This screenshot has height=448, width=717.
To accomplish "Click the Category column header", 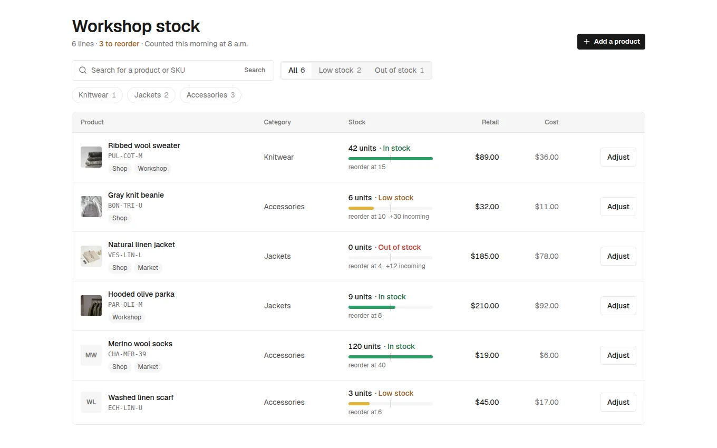I will [x=277, y=122].
